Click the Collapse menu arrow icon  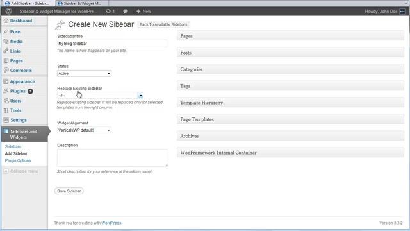(x=6, y=171)
